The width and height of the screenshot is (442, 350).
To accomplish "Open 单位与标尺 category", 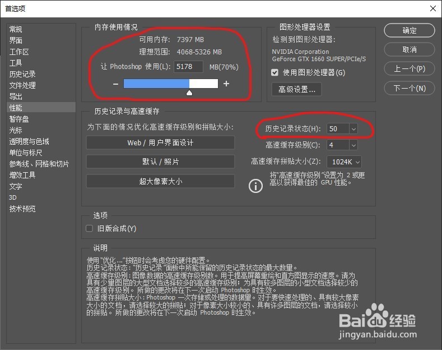I will click(41, 153).
